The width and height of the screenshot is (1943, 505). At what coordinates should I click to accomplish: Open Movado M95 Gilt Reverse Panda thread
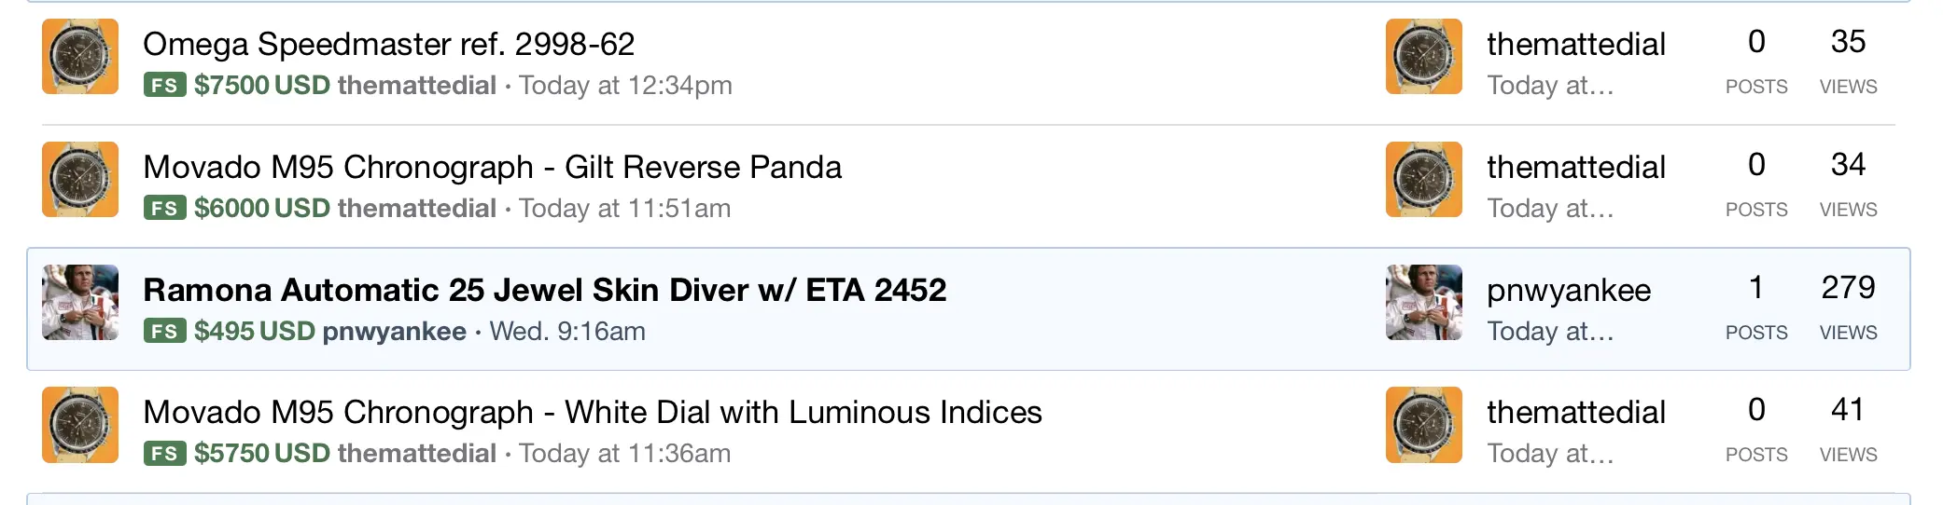click(x=492, y=167)
